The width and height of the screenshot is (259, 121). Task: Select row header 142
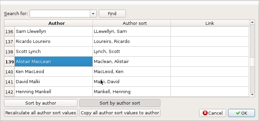[x=9, y=92]
